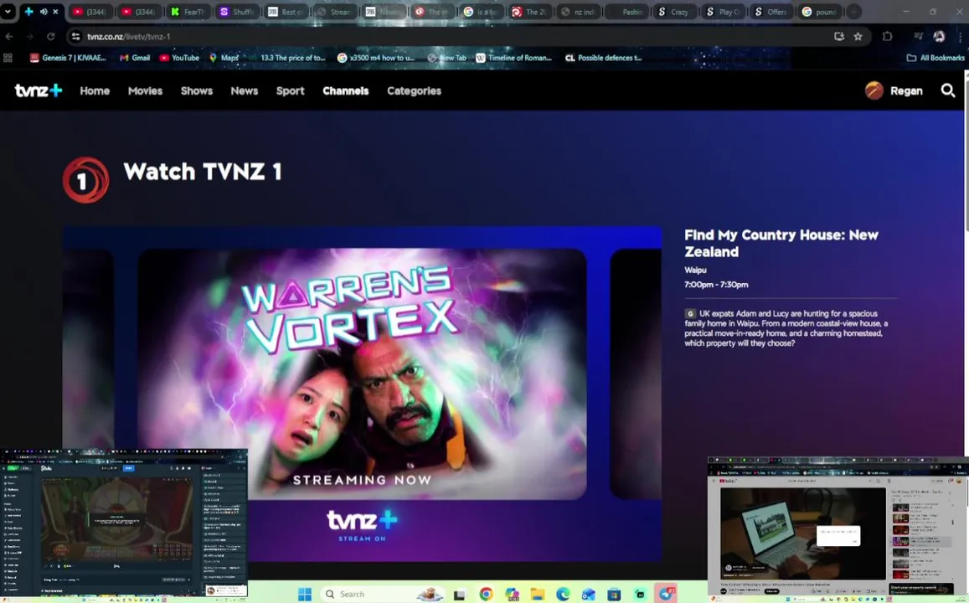The image size is (969, 603).
Task: Open the Gmail bookmark
Action: pos(135,58)
